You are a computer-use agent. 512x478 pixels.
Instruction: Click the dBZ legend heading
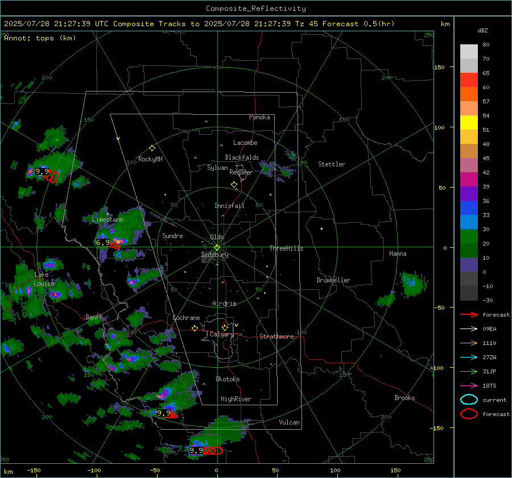(x=482, y=31)
